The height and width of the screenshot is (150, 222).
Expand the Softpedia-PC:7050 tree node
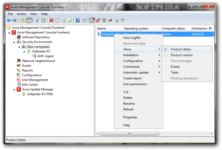click(19, 94)
